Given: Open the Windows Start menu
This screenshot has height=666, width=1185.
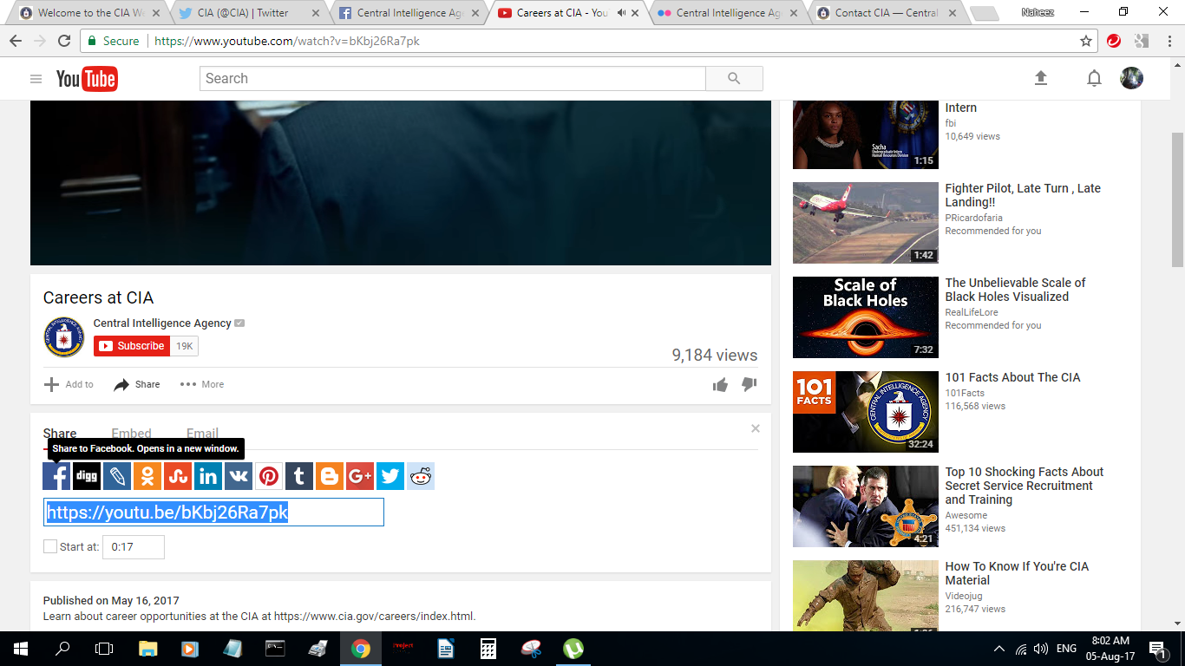Looking at the screenshot, I should [x=20, y=649].
